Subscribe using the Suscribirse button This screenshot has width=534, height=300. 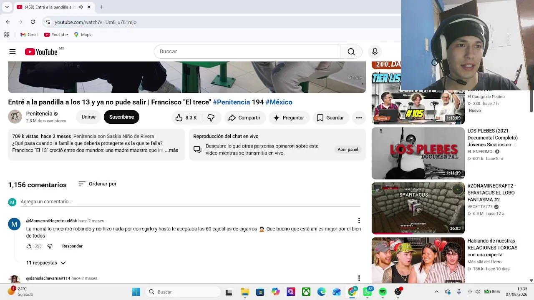pos(121,117)
